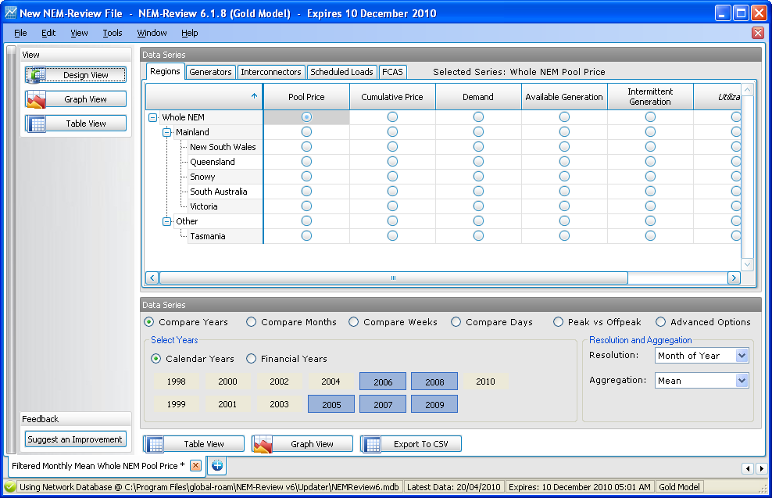Click the Export To CSV button label

[421, 444]
